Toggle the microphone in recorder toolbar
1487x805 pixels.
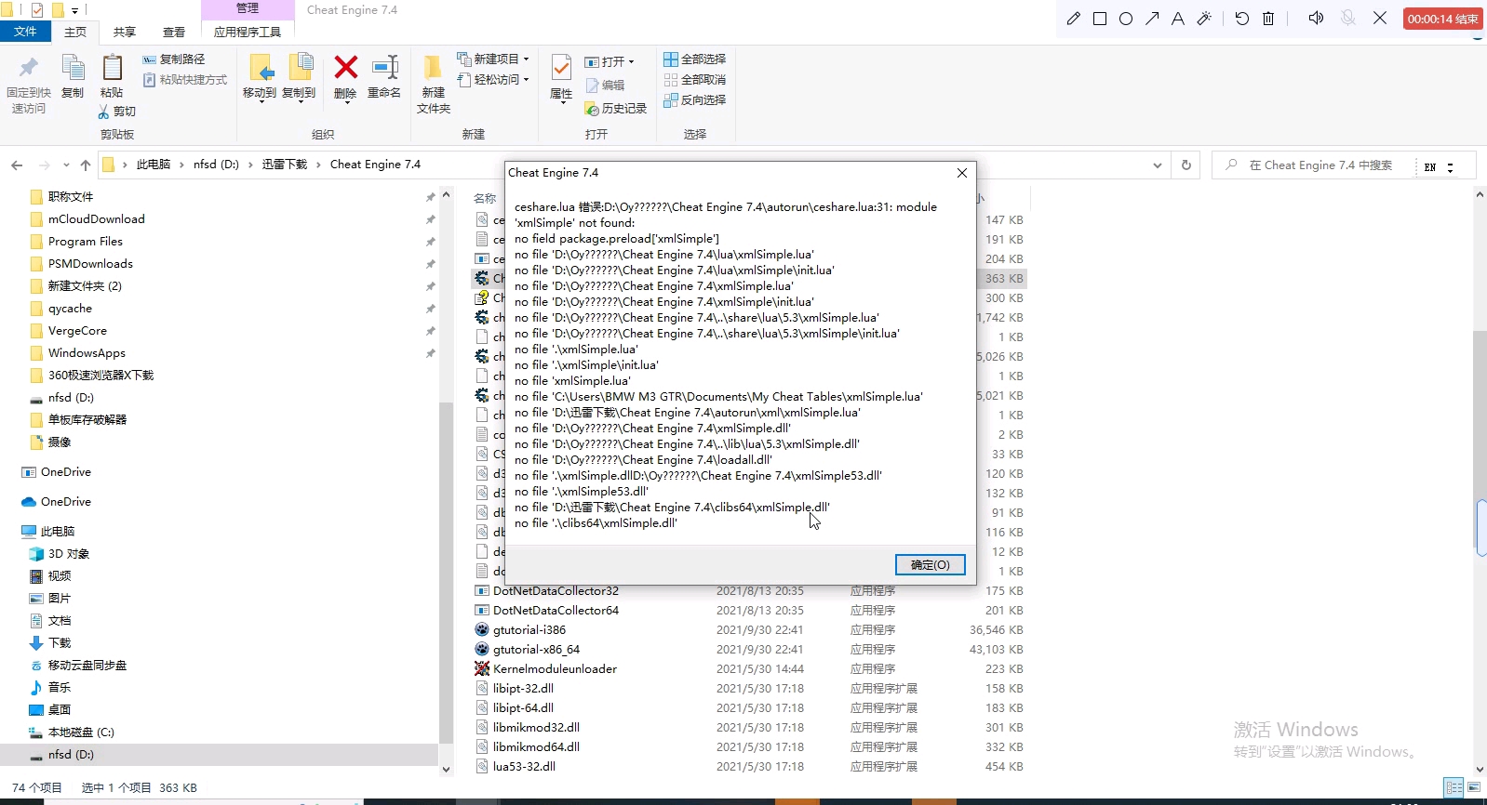pos(1347,19)
